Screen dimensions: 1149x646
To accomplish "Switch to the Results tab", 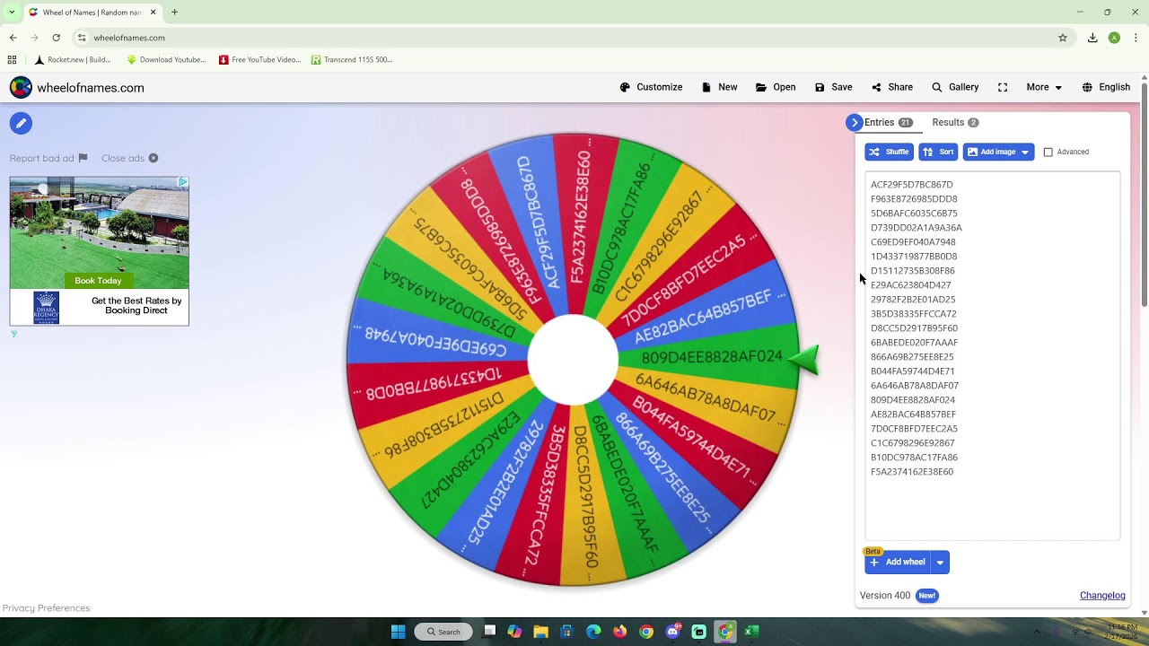I will (955, 123).
